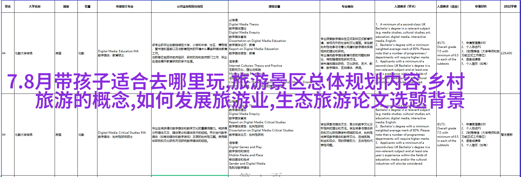521x177 pixels.
Task: Click 伦敦大学学院 in the Critical Studies MA row
Action: tap(34, 135)
